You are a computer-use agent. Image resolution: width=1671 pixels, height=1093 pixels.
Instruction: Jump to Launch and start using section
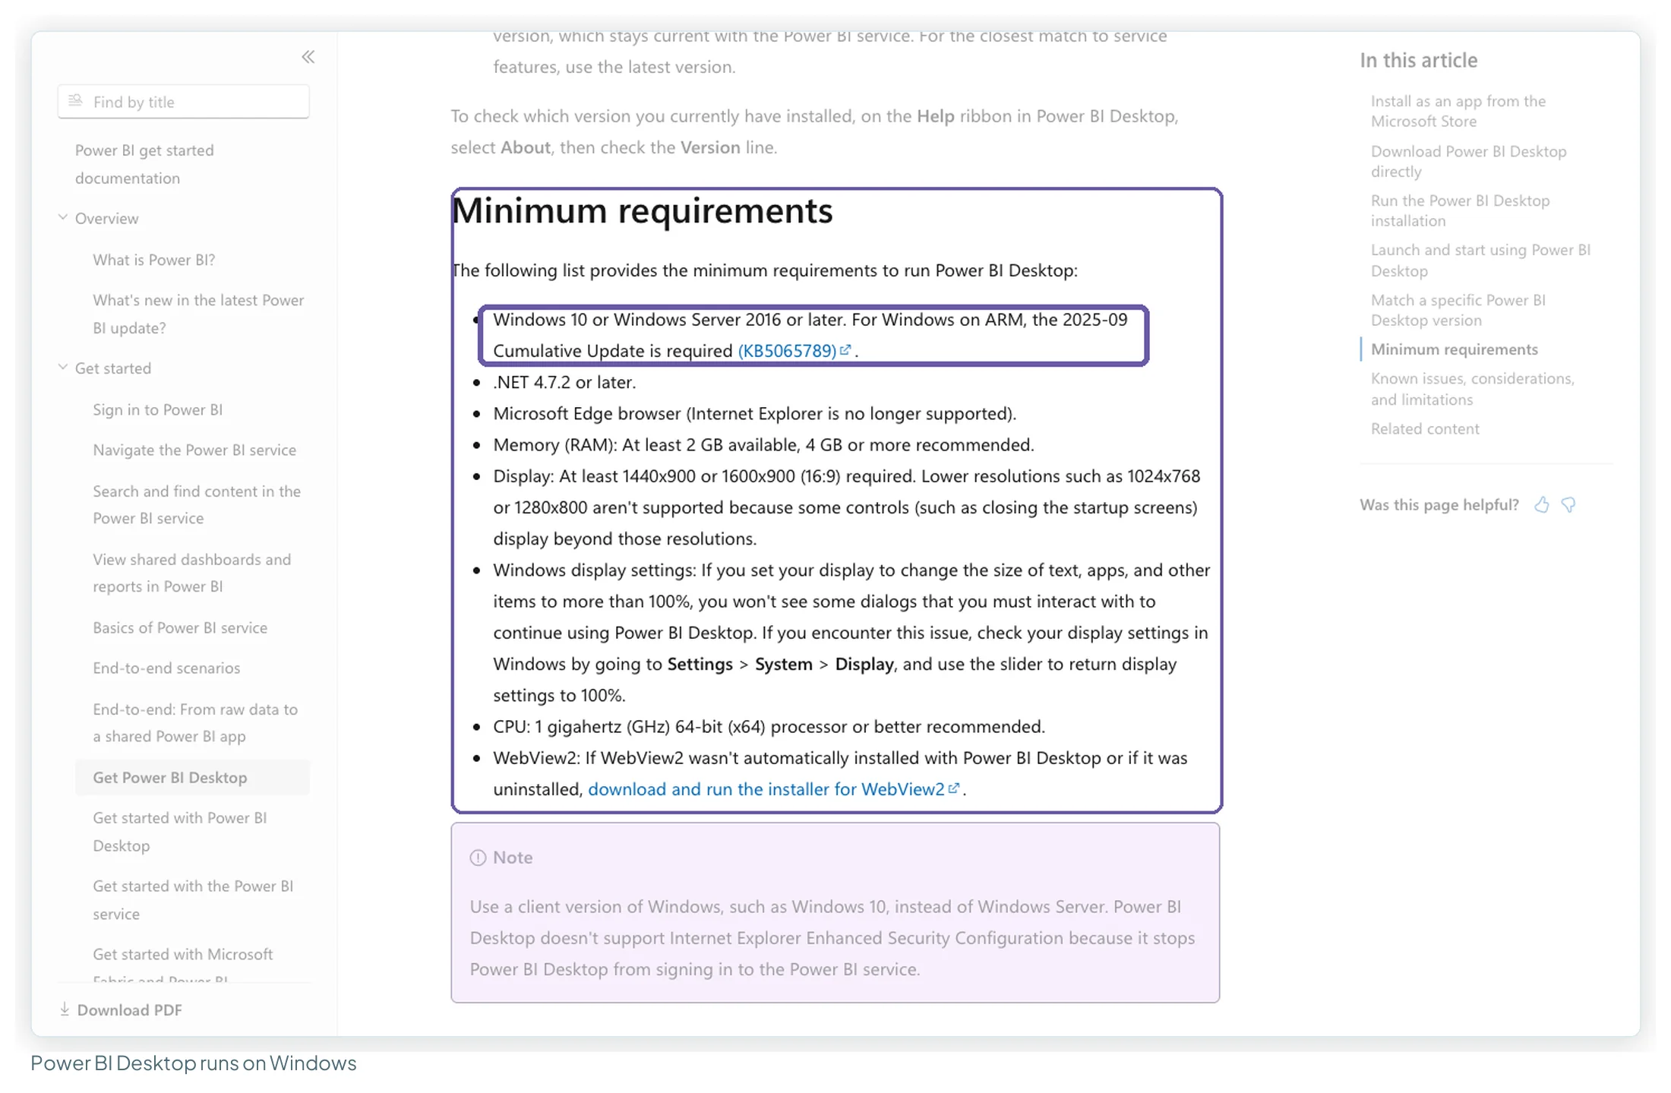(1480, 260)
